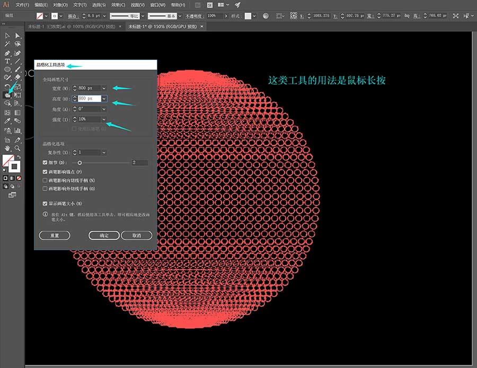Open the 宽度 (W) dropdown arrow

click(104, 88)
